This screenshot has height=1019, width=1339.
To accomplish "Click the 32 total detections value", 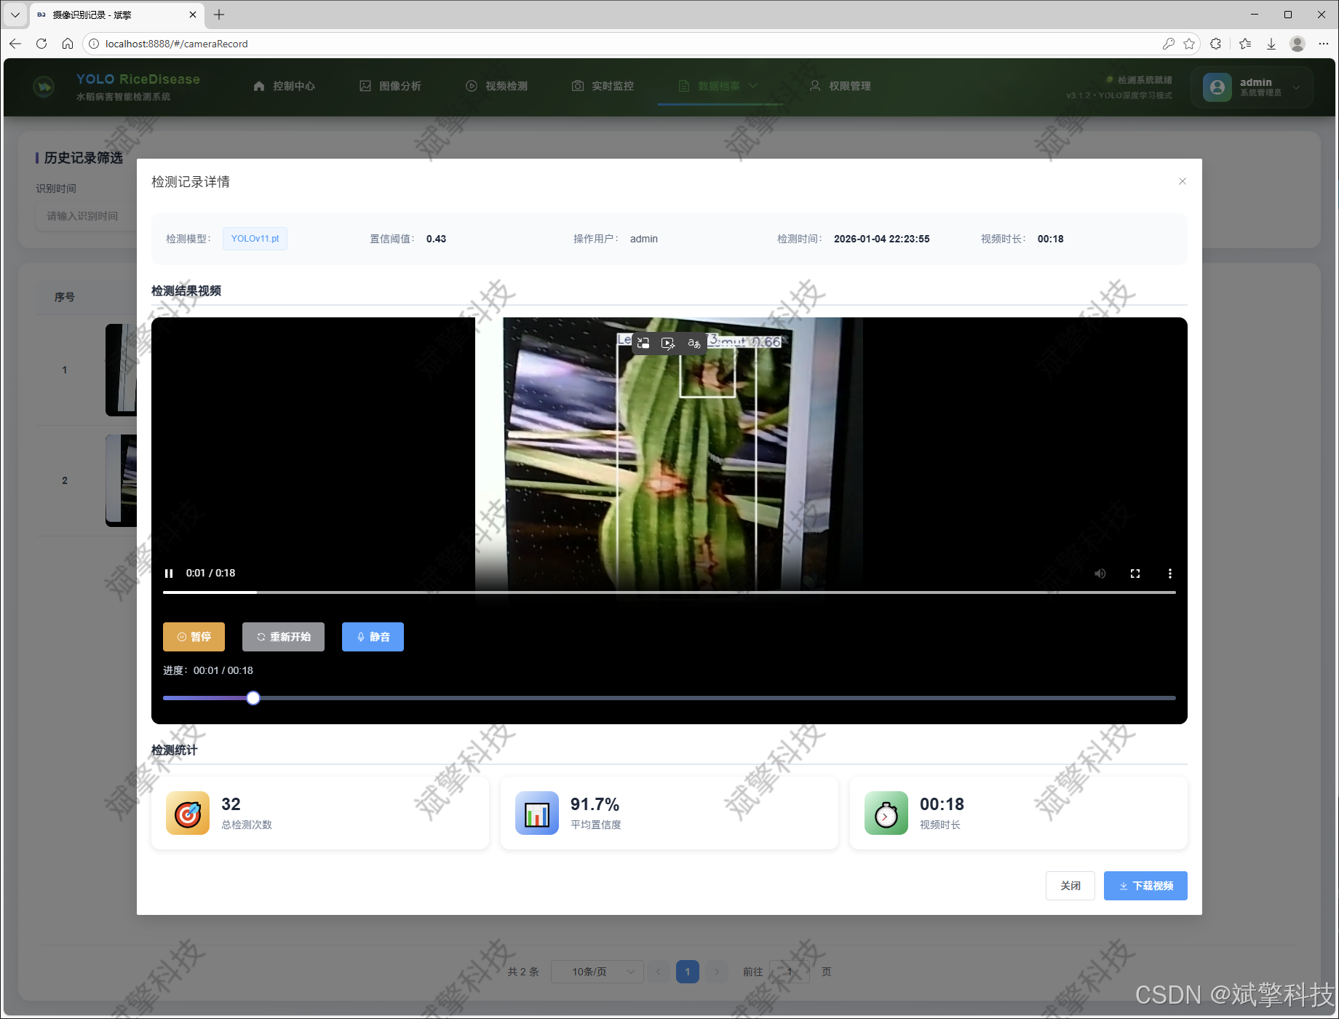I will point(231,804).
